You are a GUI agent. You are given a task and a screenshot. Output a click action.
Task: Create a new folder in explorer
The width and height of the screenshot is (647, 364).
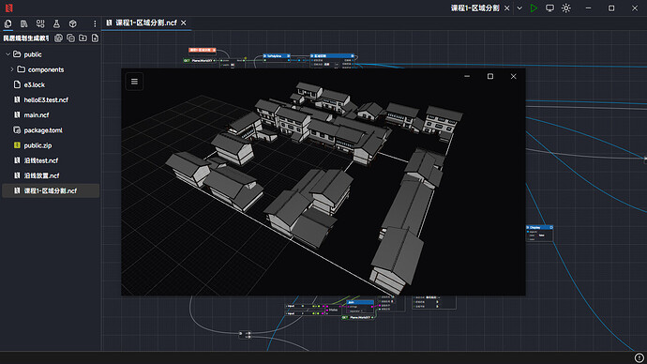tap(83, 38)
